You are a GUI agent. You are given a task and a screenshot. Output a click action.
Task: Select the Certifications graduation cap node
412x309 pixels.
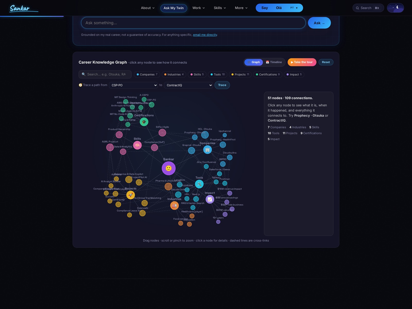pyautogui.click(x=144, y=122)
